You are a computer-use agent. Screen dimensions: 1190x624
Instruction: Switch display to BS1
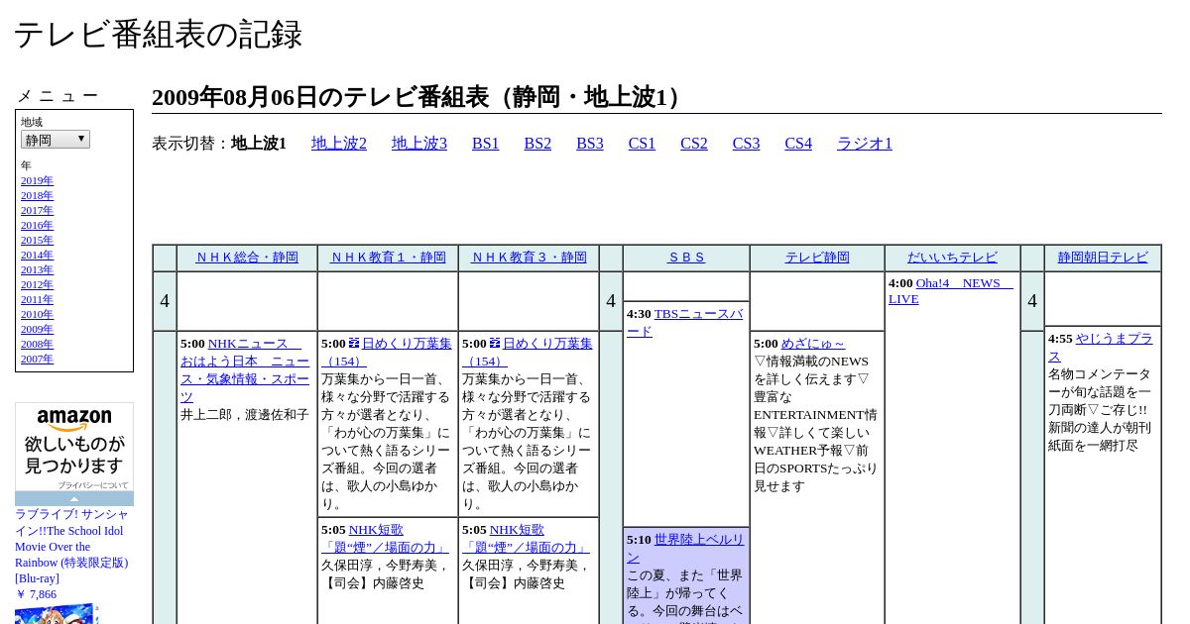[486, 144]
